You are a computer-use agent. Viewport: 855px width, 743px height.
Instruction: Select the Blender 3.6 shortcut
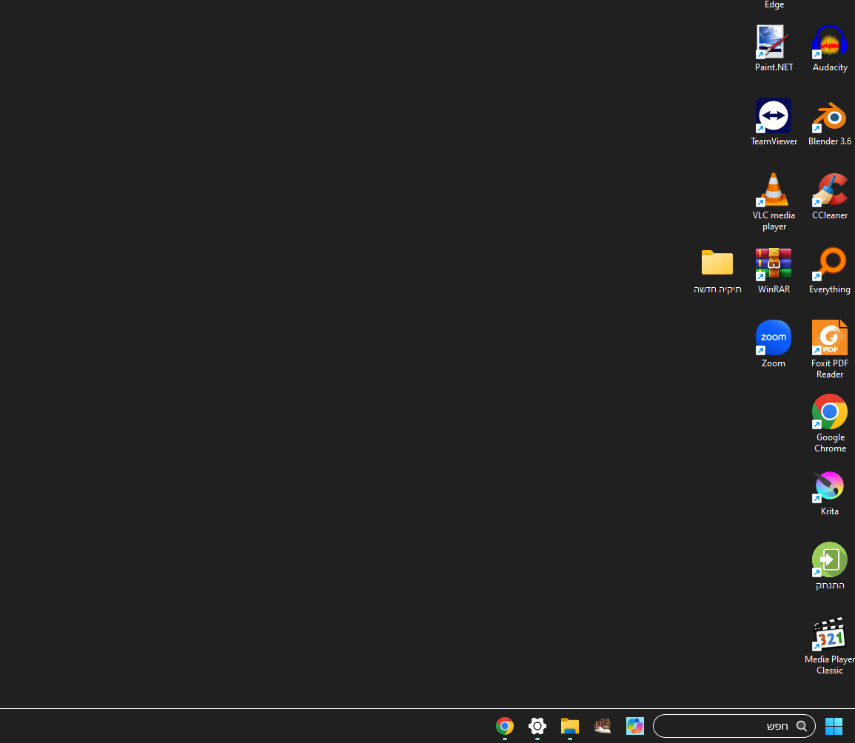click(829, 122)
